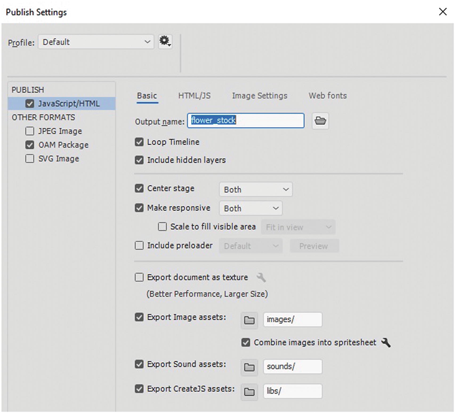
Task: Open the Image Settings tab
Action: tap(260, 96)
